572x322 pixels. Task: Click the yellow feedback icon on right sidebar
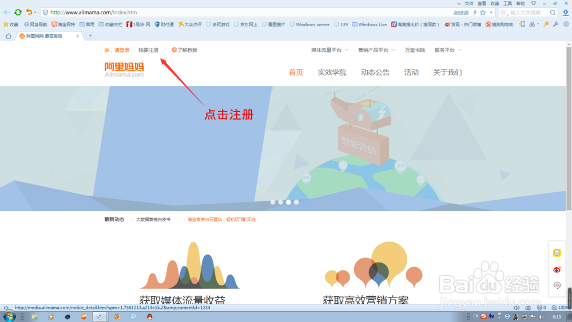[557, 253]
